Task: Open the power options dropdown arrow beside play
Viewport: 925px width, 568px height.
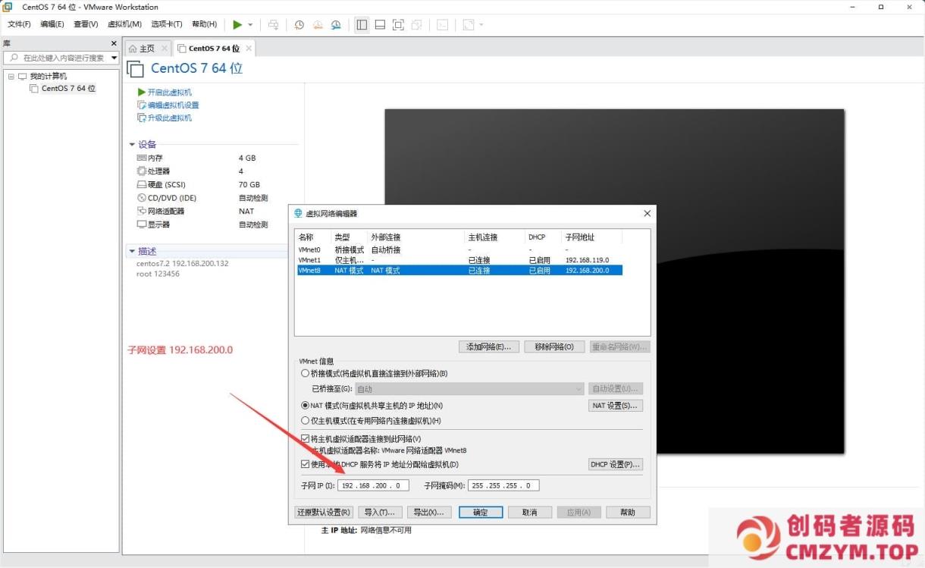Action: click(x=250, y=25)
